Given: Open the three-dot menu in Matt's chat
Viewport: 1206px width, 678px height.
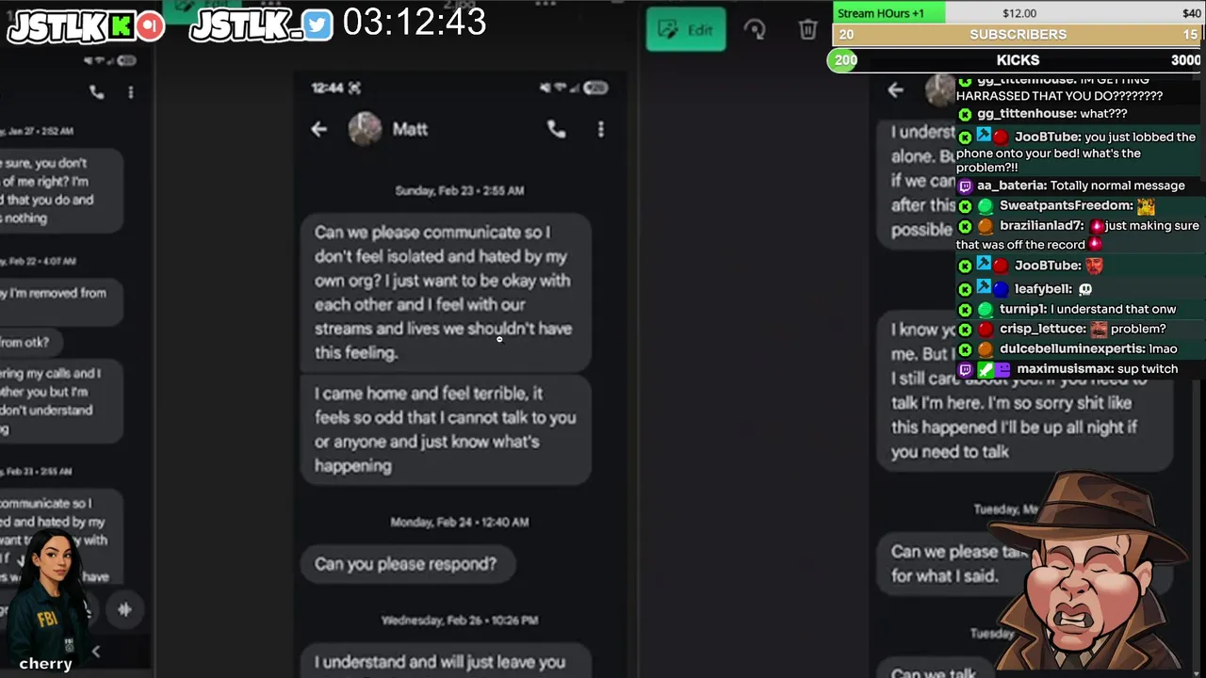Looking at the screenshot, I should tap(600, 129).
